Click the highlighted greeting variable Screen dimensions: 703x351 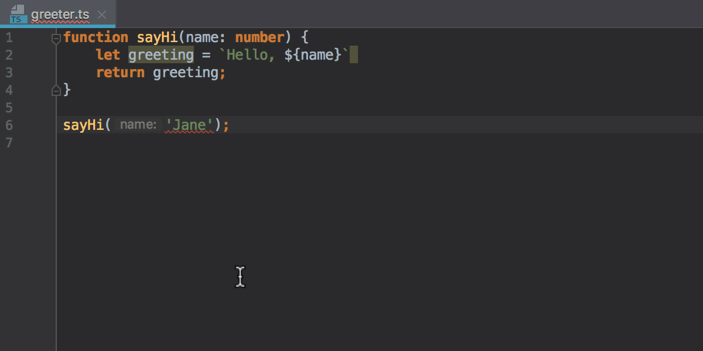coord(161,54)
